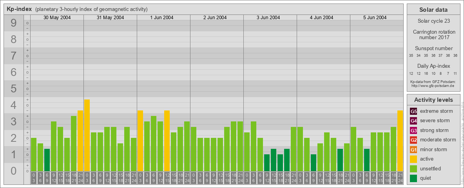Click light green bar, 4 Jun 0-3
464x188 pixels.
[x=300, y=149]
